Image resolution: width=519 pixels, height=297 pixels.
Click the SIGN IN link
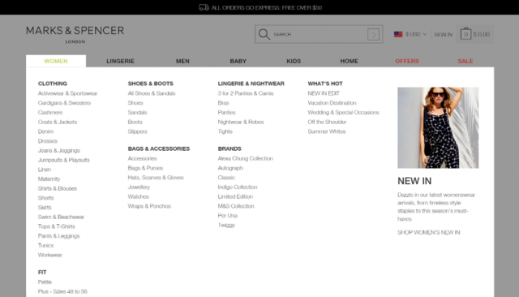pyautogui.click(x=443, y=34)
